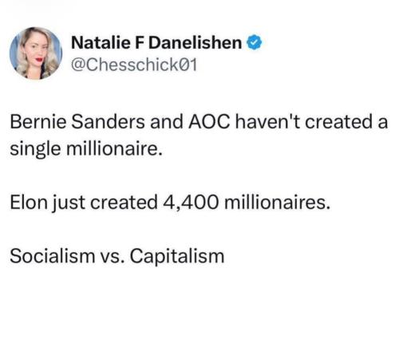Click the word "Elon" in the tweet
399x347 pixels.
28,203
